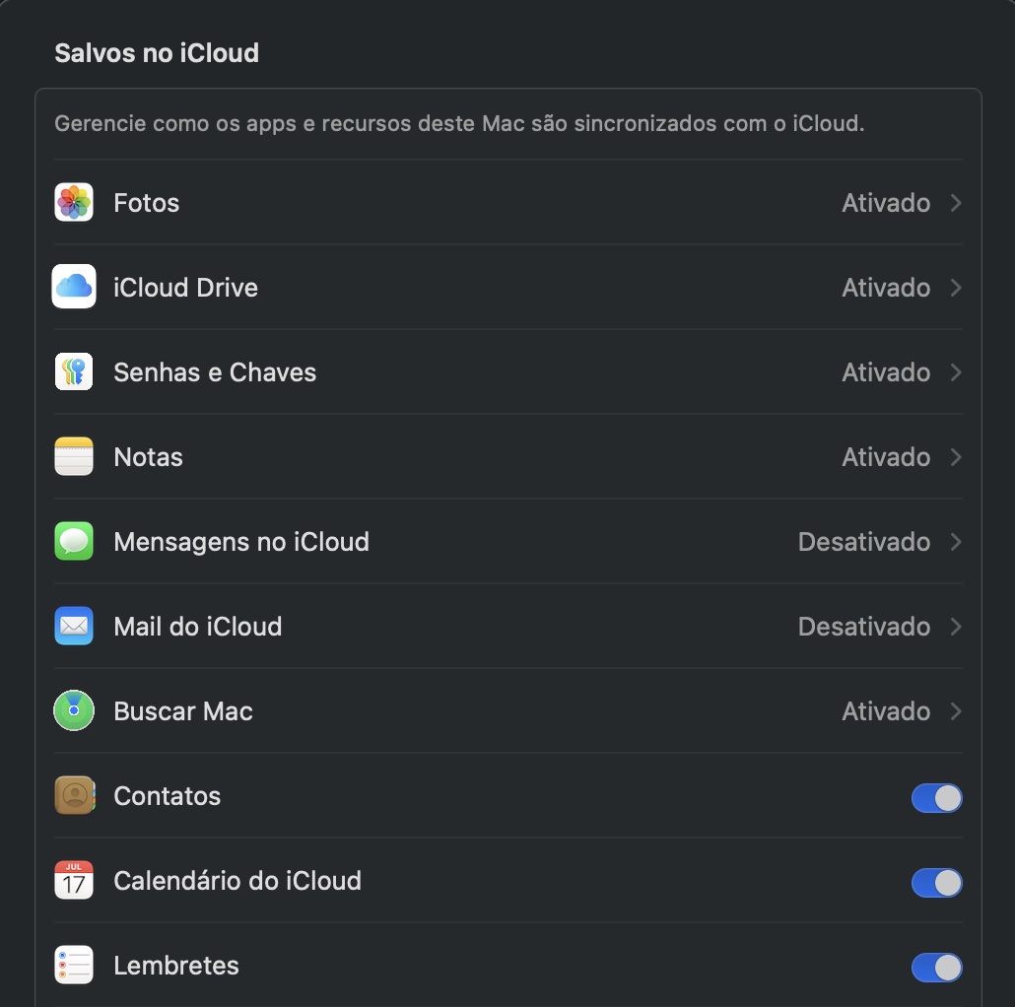Image resolution: width=1015 pixels, height=1007 pixels.
Task: Click the Lembretes app icon
Action: coord(73,965)
